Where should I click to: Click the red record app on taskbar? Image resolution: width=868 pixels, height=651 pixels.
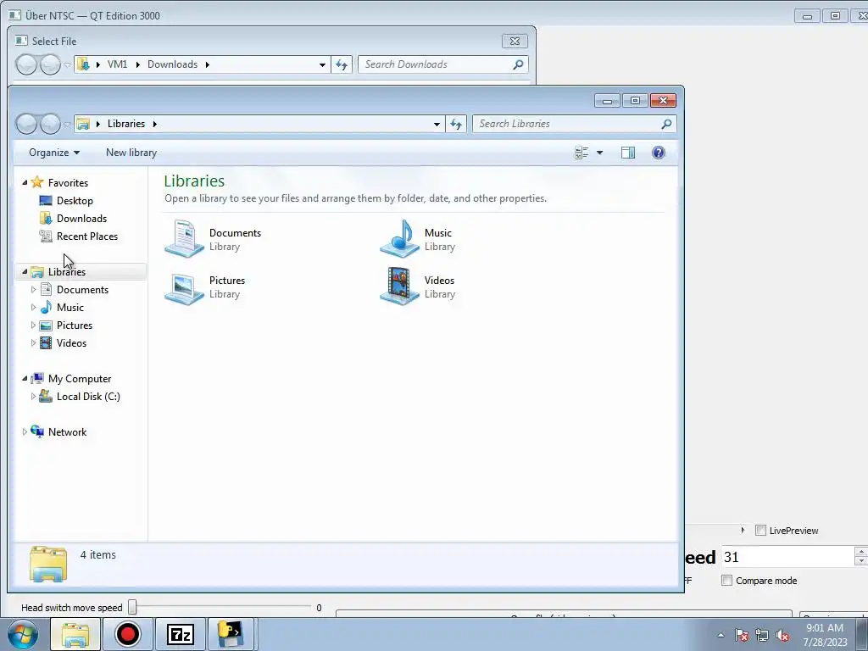(x=128, y=634)
